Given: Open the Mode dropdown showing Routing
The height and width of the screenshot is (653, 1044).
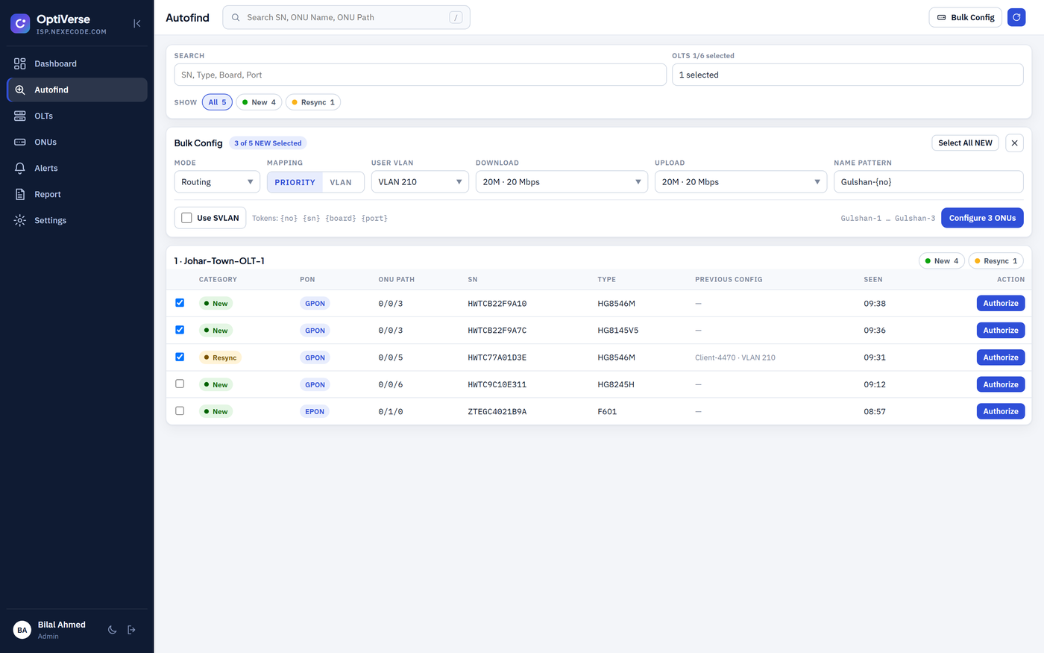Looking at the screenshot, I should pyautogui.click(x=217, y=182).
